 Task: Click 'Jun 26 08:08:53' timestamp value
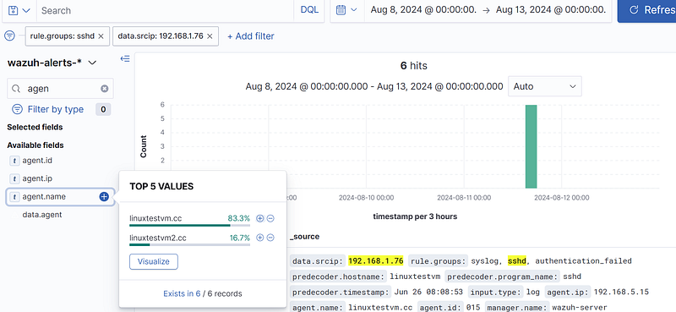coord(428,293)
